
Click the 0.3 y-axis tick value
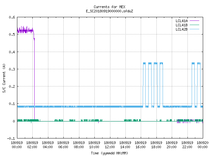pos(12,69)
